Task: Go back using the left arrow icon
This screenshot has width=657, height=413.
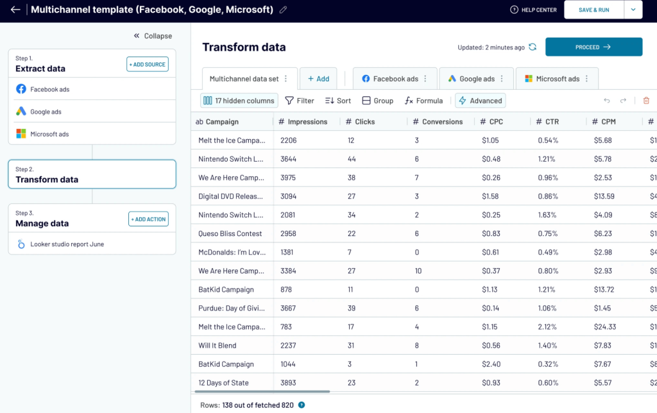Action: 15,9
